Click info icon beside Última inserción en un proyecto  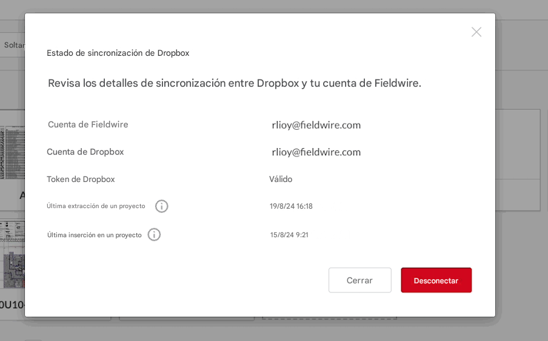(154, 235)
